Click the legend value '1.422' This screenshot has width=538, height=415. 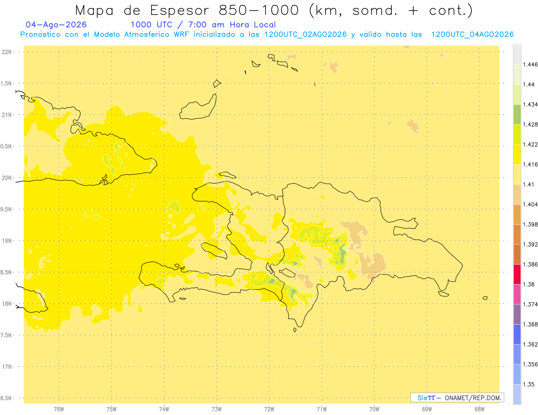530,144
